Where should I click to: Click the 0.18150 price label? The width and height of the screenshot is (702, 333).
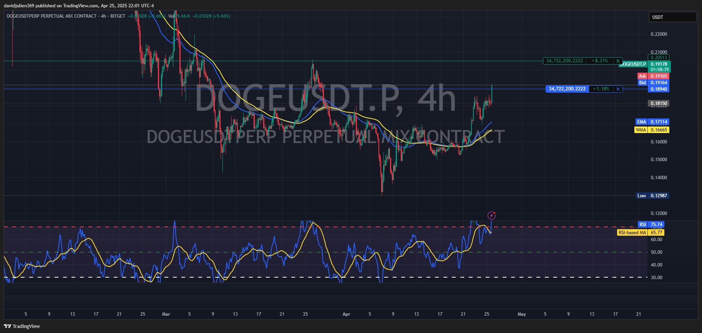coord(659,103)
